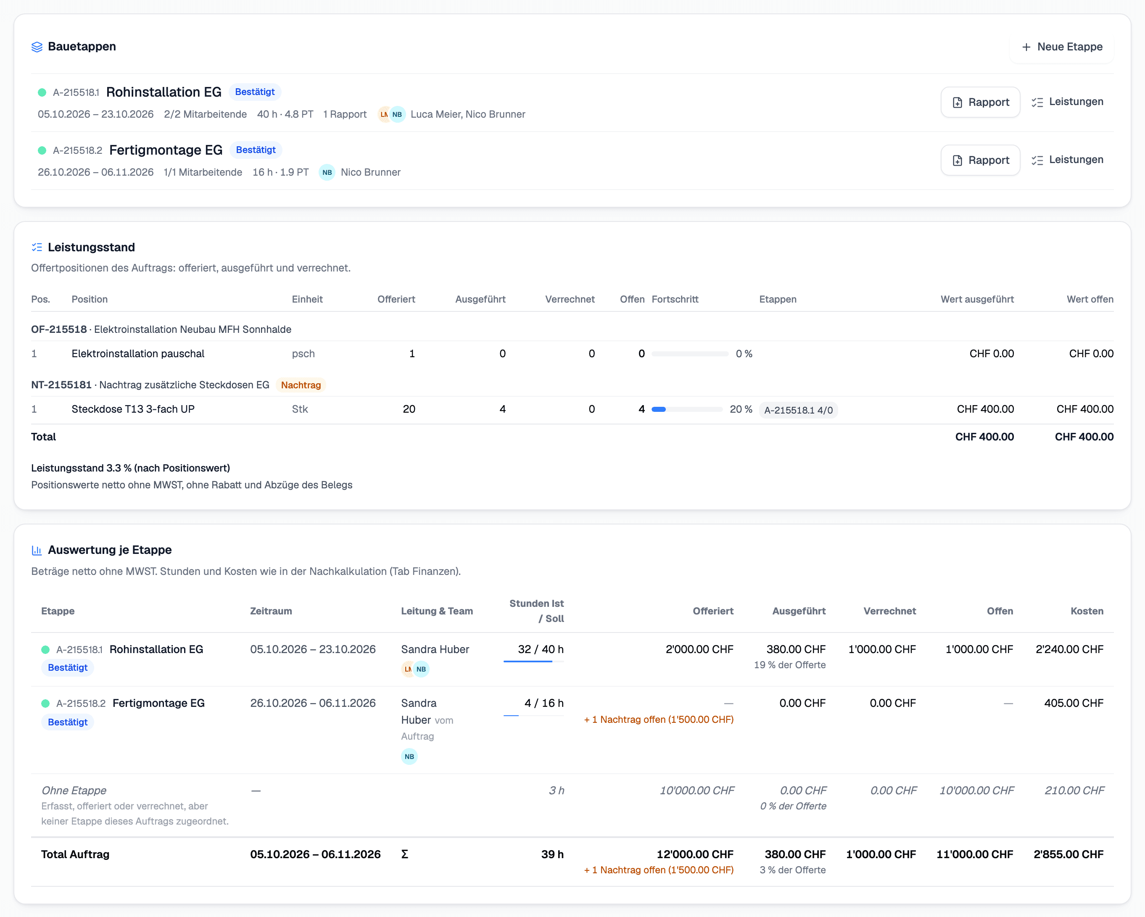This screenshot has width=1145, height=917.
Task: Click NT-2155181 Nachtrag group heading
Action: [150, 385]
